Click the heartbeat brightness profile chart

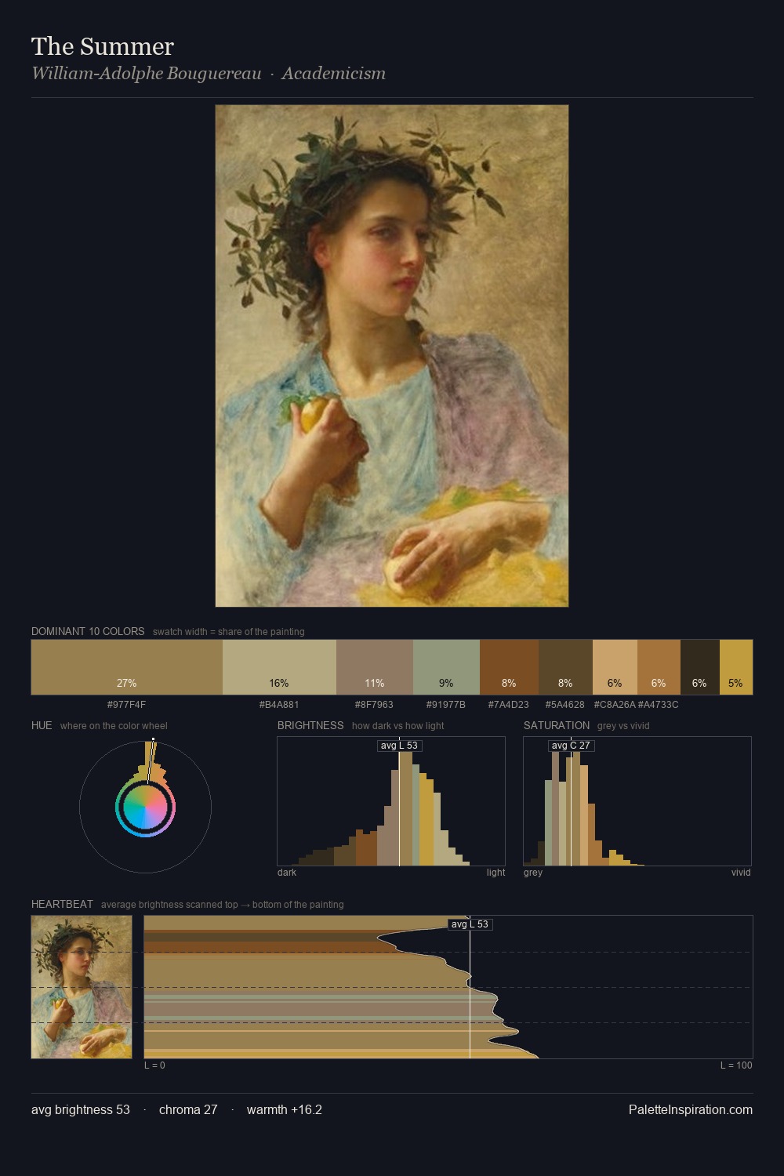tap(448, 987)
